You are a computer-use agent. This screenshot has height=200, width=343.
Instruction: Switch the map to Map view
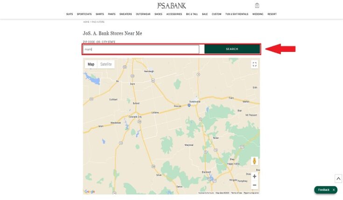[91, 64]
